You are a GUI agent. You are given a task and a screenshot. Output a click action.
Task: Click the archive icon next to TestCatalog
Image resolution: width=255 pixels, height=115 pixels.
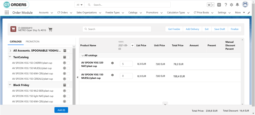[x=64, y=57]
